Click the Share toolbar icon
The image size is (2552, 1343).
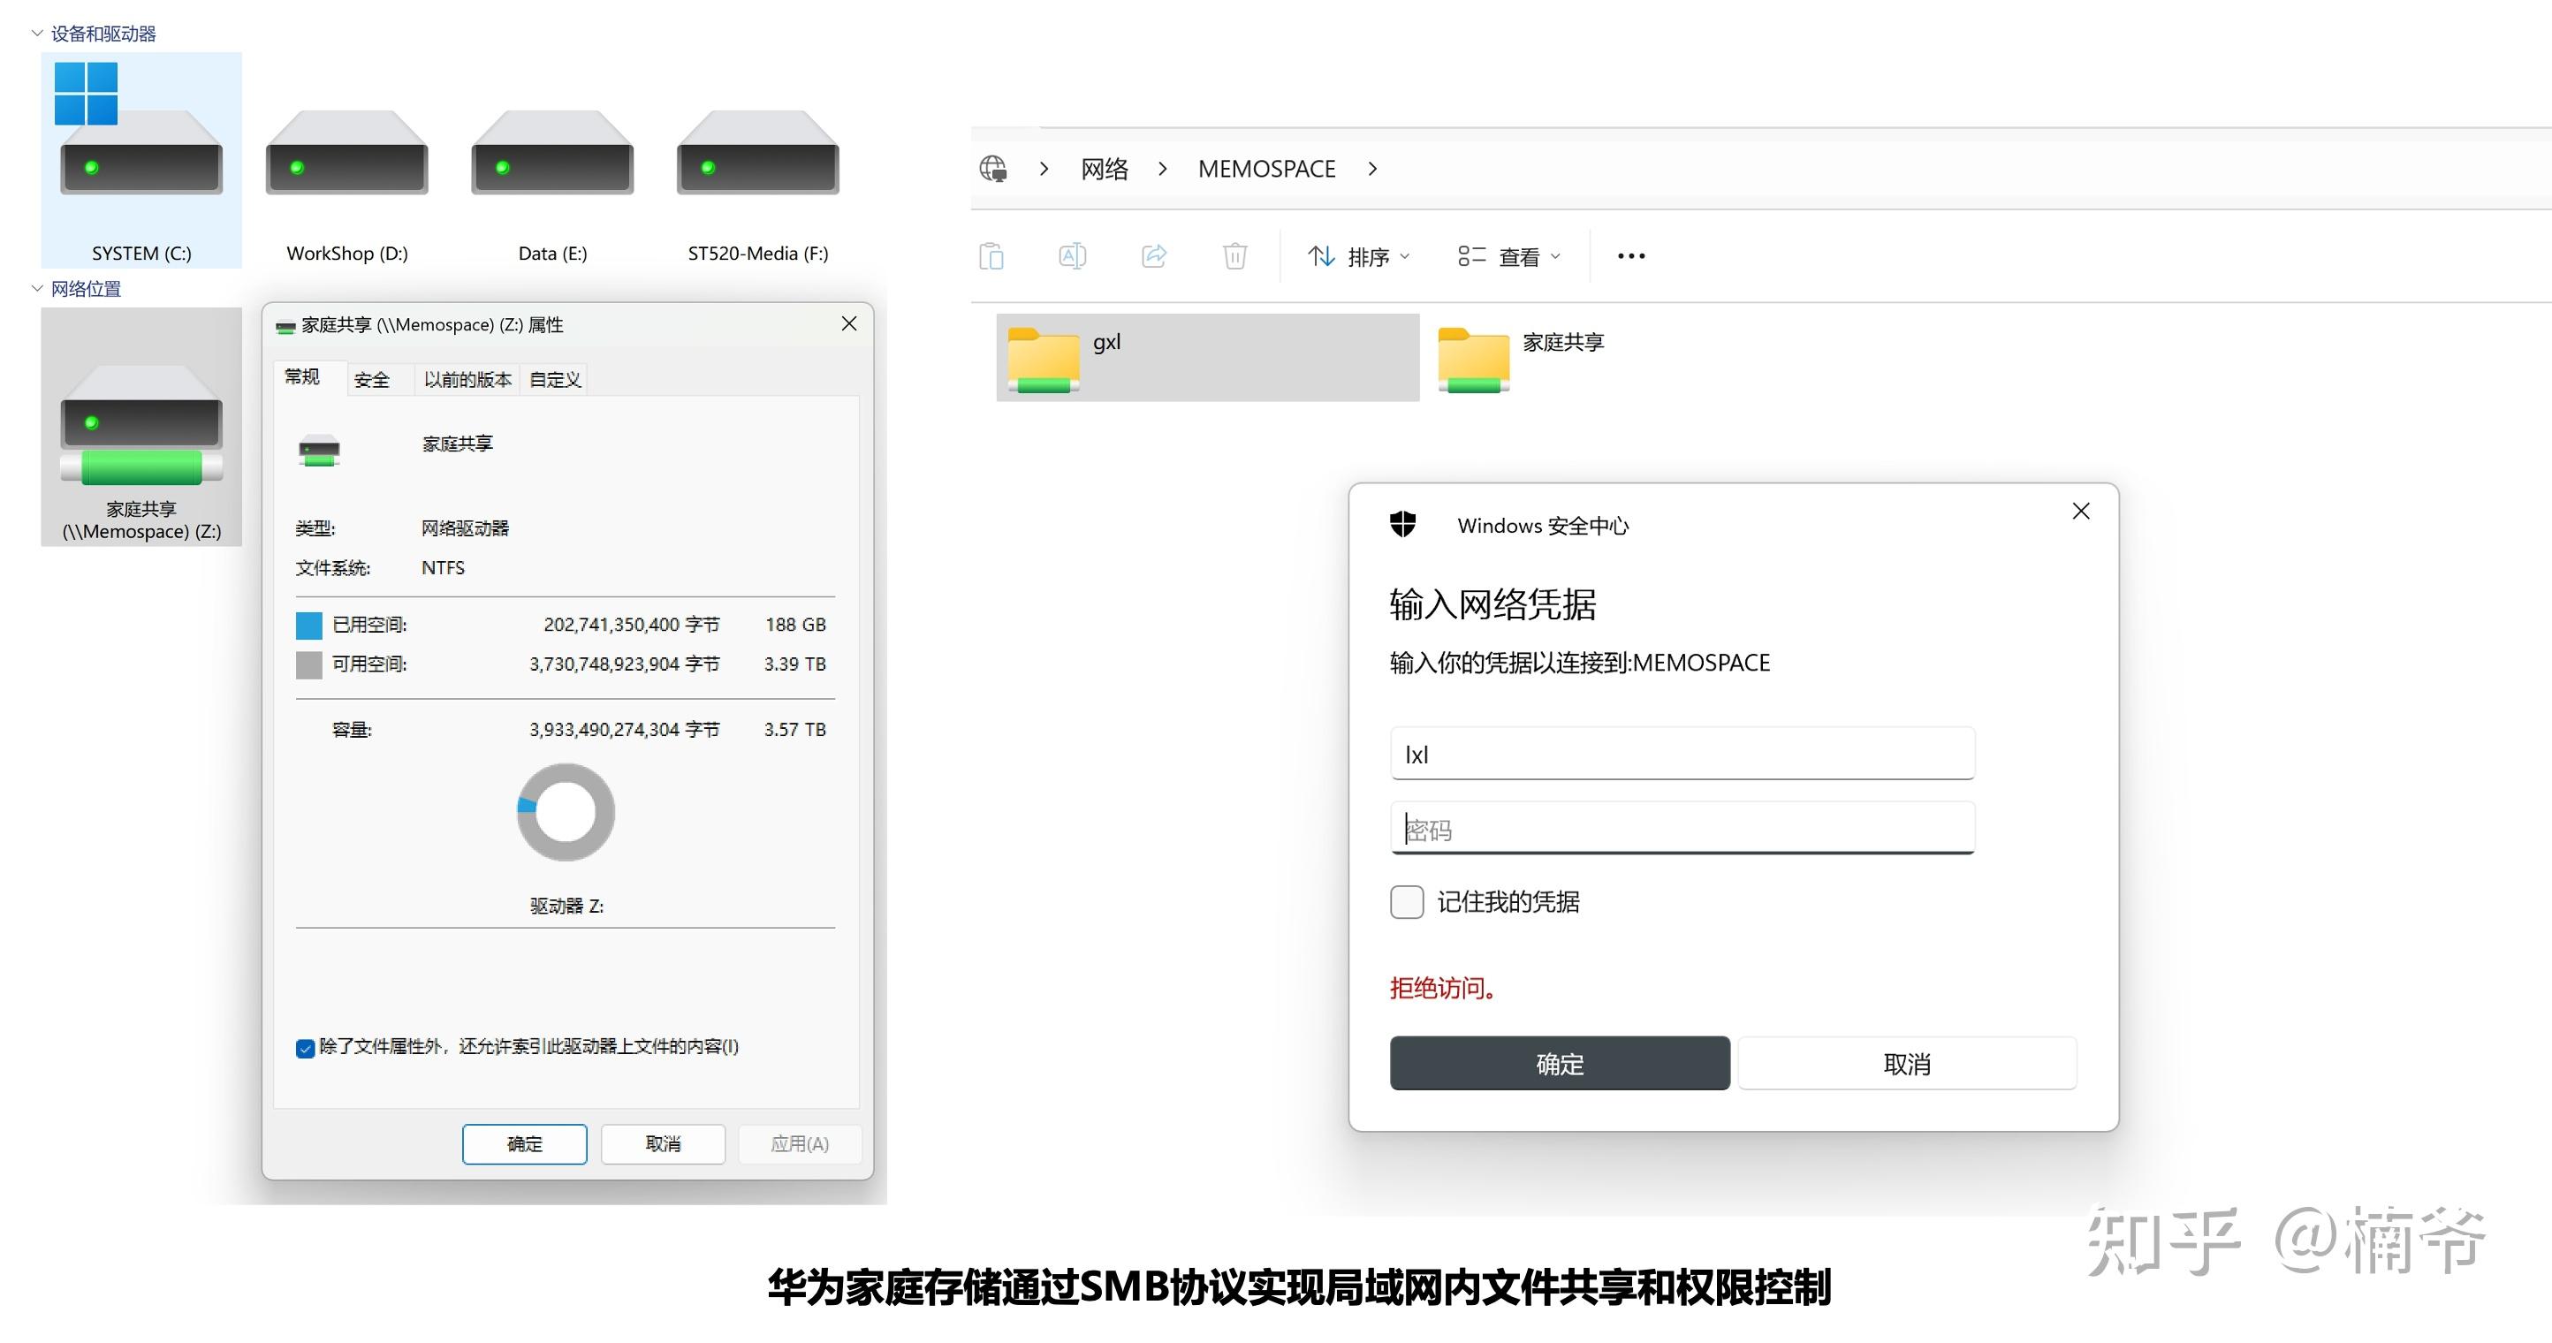click(x=1154, y=256)
